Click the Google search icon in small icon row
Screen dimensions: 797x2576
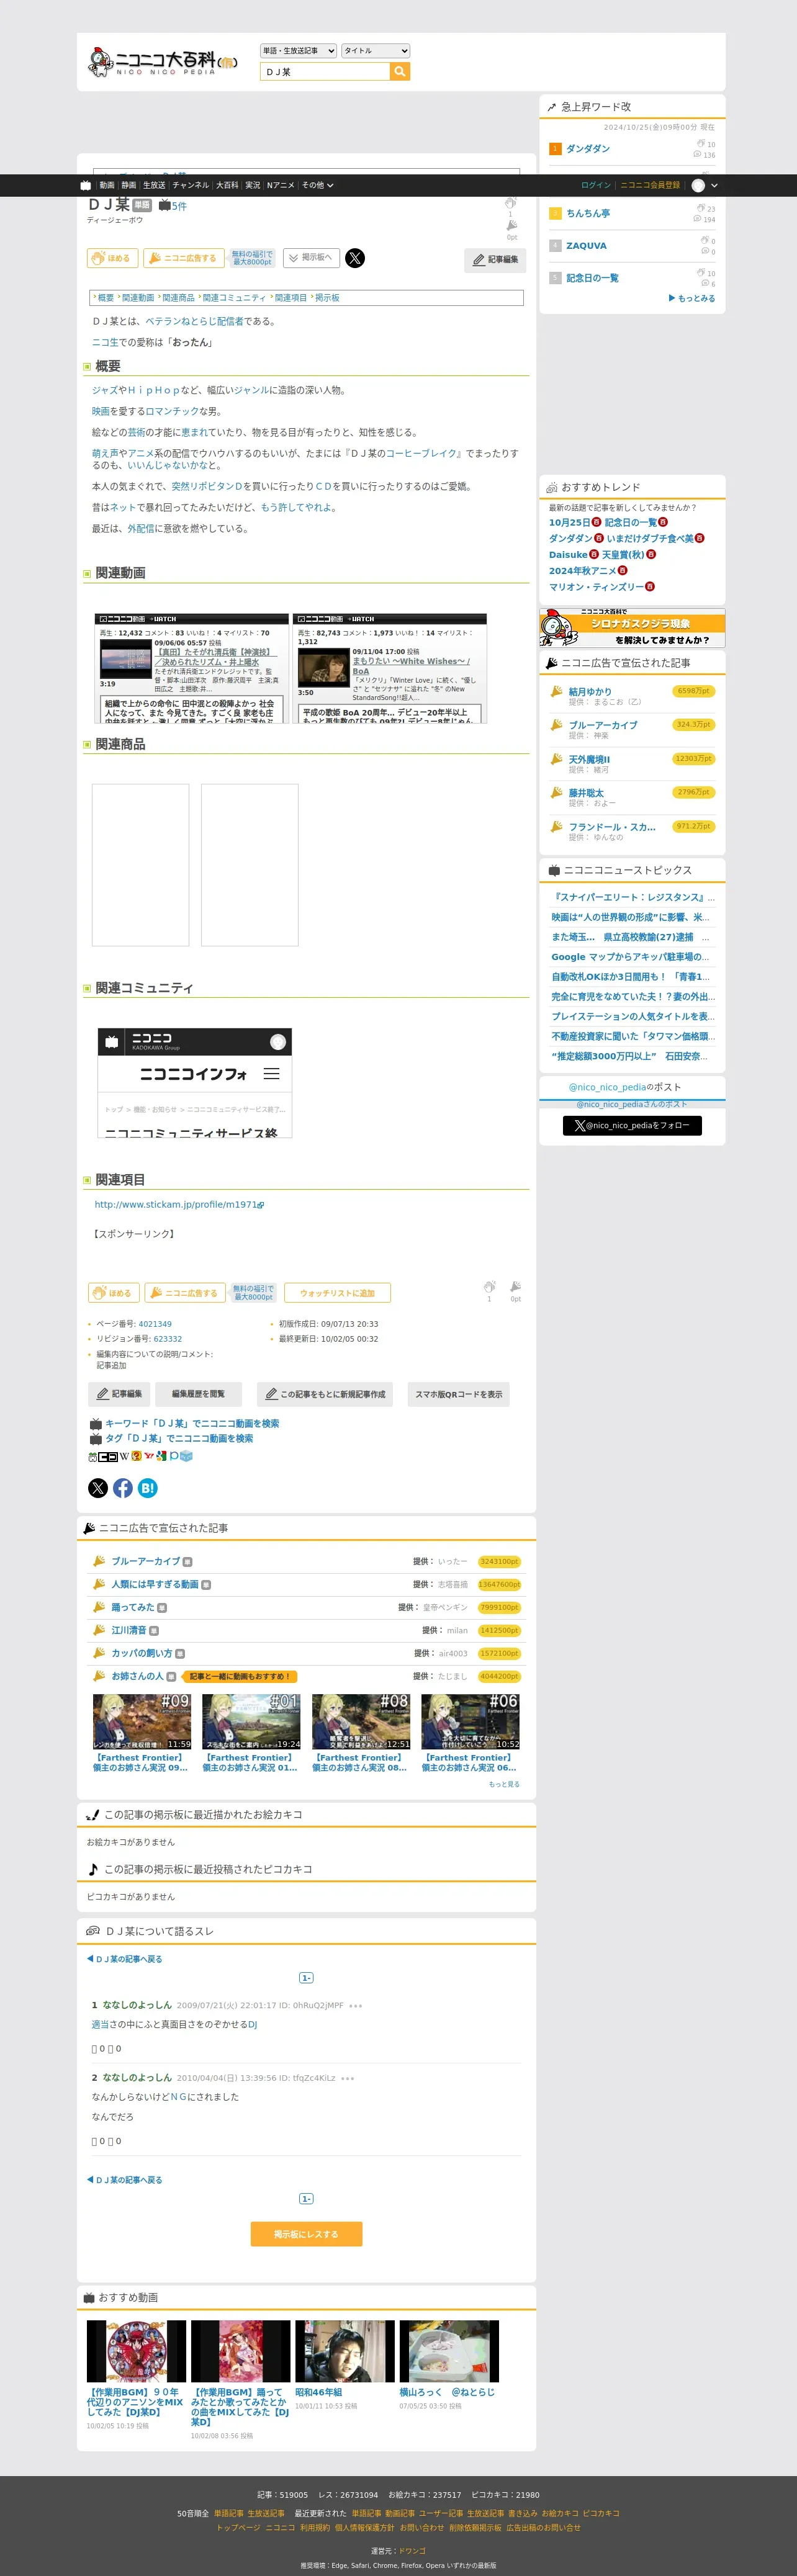[x=161, y=1456]
